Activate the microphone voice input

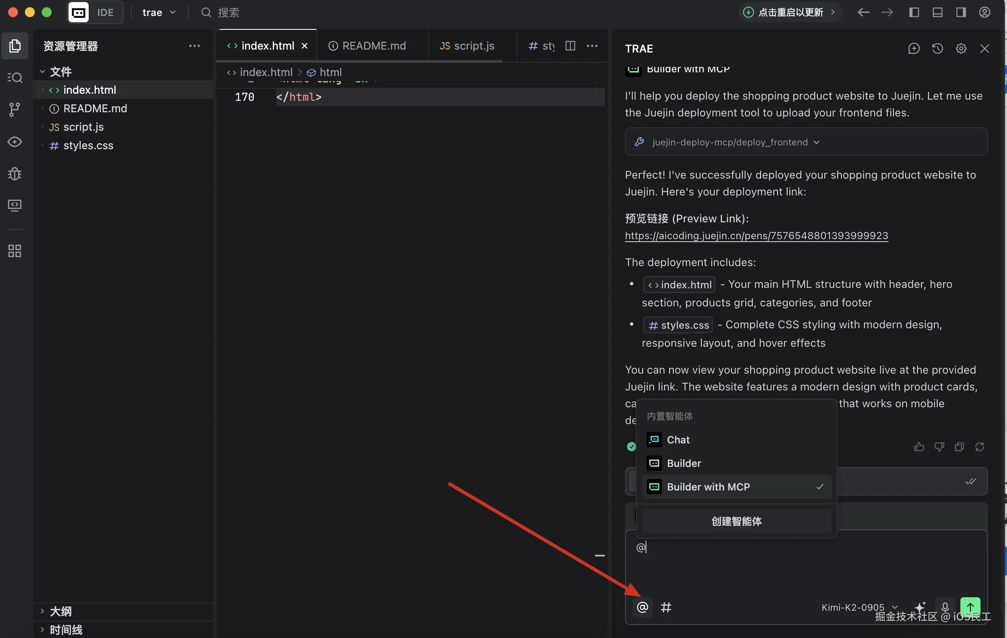pos(945,607)
